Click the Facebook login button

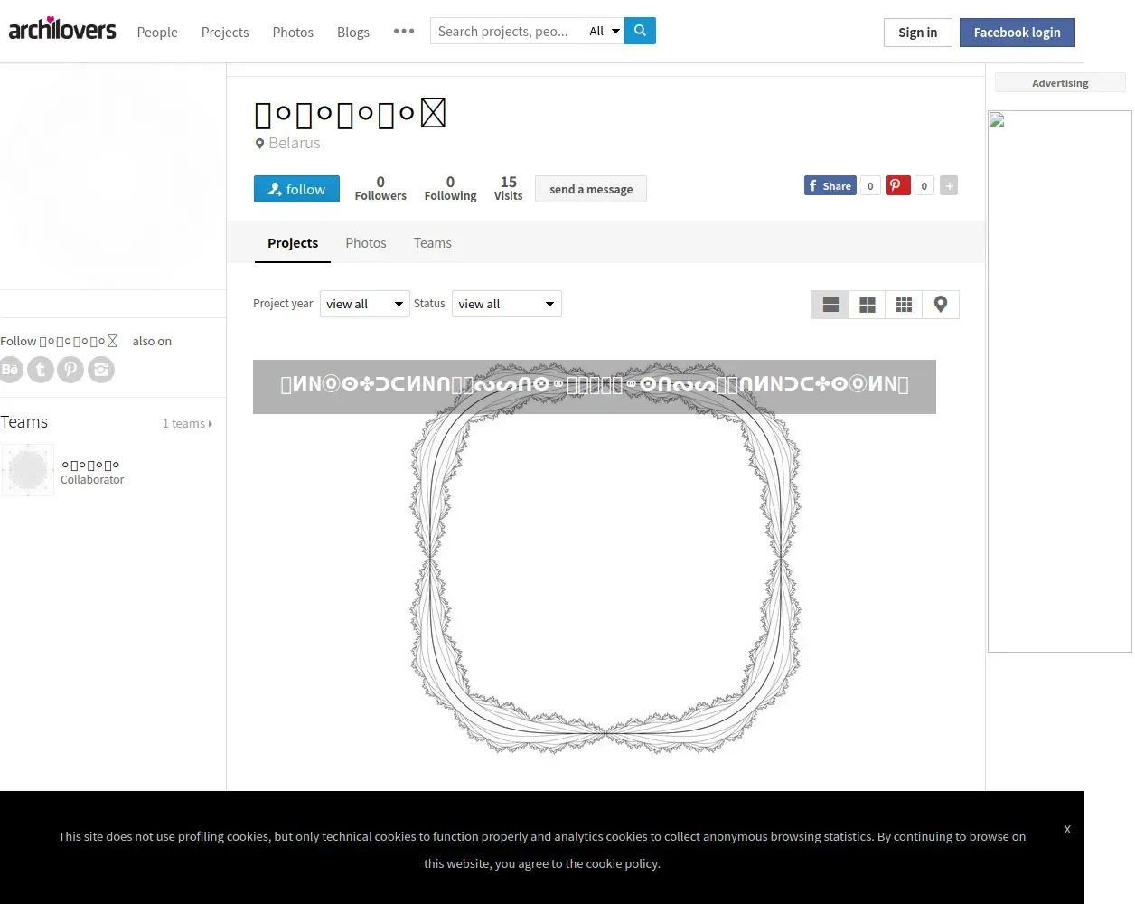[1017, 33]
